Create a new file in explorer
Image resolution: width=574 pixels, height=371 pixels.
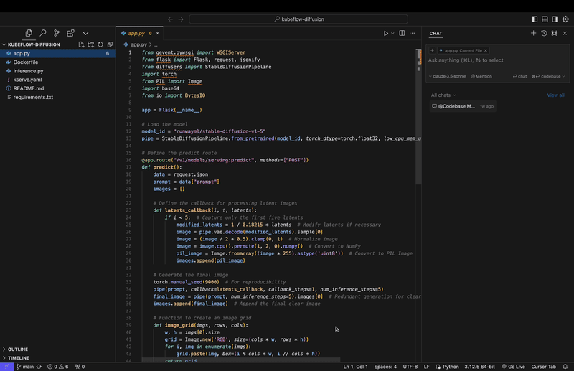(x=81, y=44)
